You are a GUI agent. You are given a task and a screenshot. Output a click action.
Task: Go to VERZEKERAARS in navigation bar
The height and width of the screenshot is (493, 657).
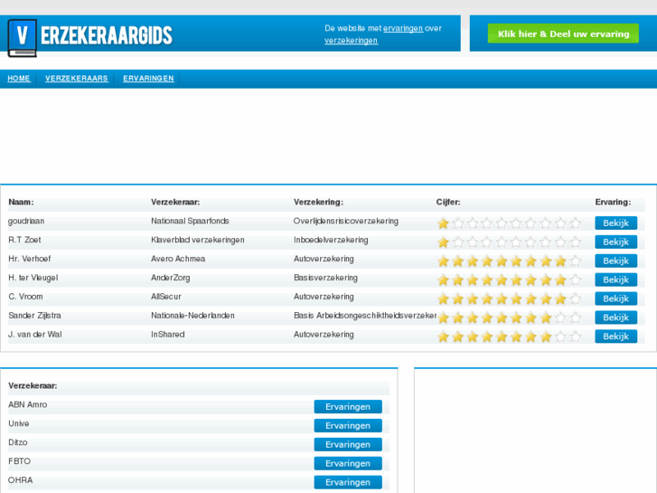pos(77,79)
